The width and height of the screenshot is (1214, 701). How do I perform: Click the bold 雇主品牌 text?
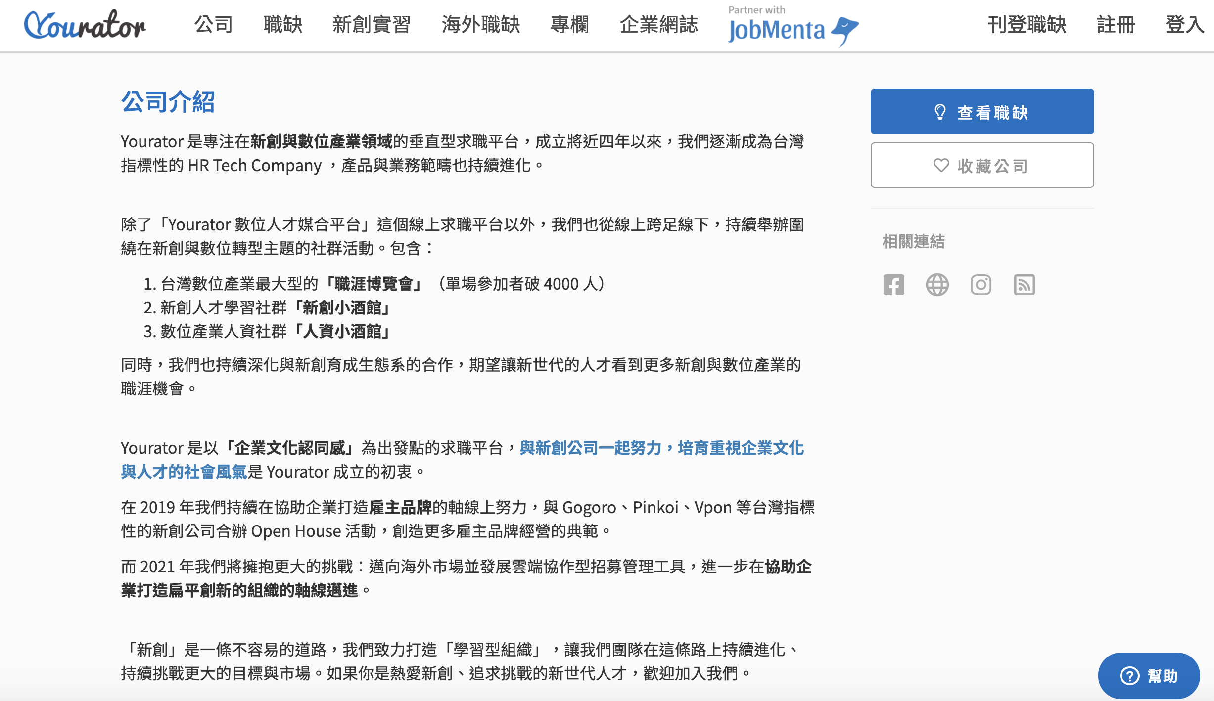coord(401,507)
